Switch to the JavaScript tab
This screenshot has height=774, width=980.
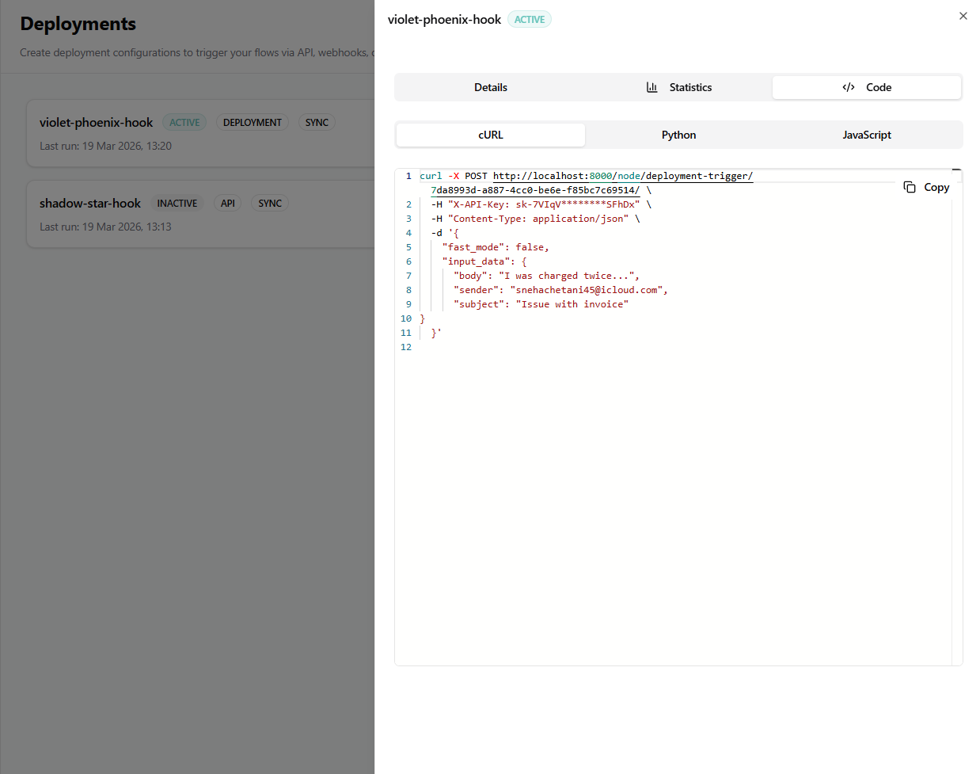(x=866, y=135)
